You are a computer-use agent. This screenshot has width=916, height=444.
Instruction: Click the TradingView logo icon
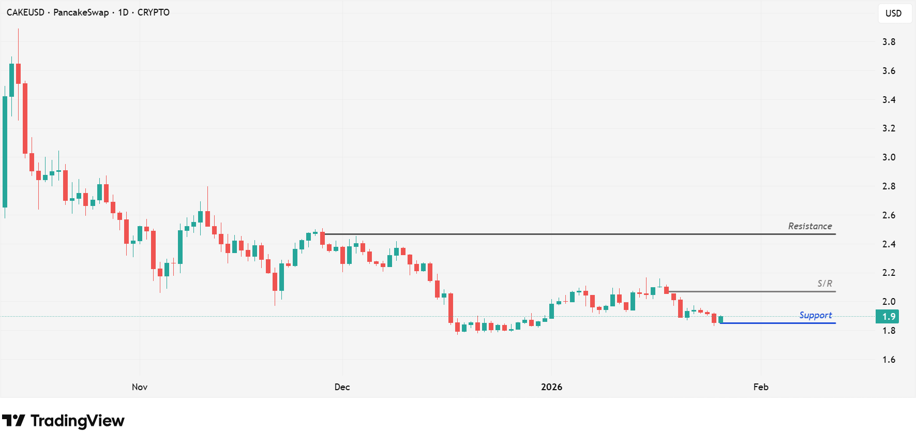point(13,421)
